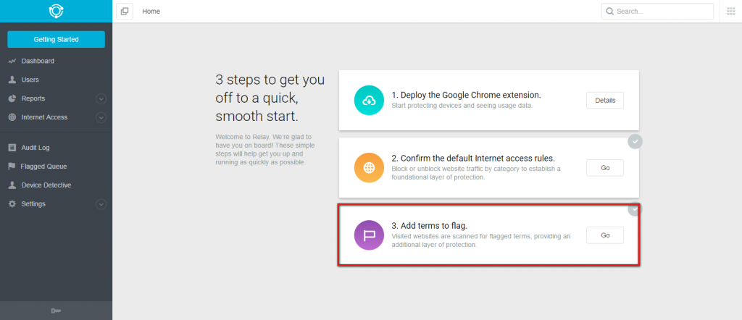Click the Relay logo icon
742x320 pixels.
[56, 11]
